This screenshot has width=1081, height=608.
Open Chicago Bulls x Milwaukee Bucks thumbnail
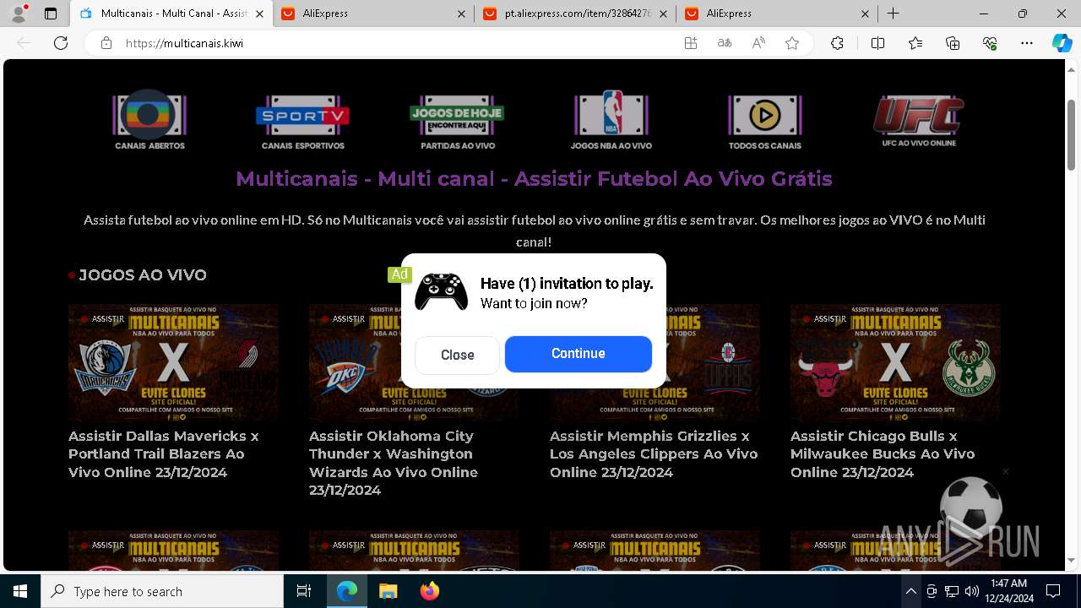click(895, 363)
